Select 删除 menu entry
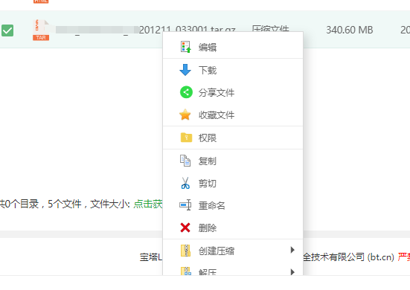Image resolution: width=410 pixels, height=290 pixels. point(233,228)
